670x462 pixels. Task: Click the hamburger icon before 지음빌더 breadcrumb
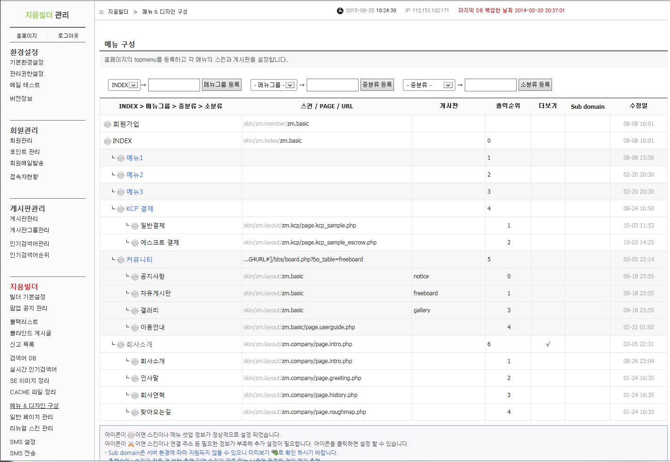tap(101, 12)
